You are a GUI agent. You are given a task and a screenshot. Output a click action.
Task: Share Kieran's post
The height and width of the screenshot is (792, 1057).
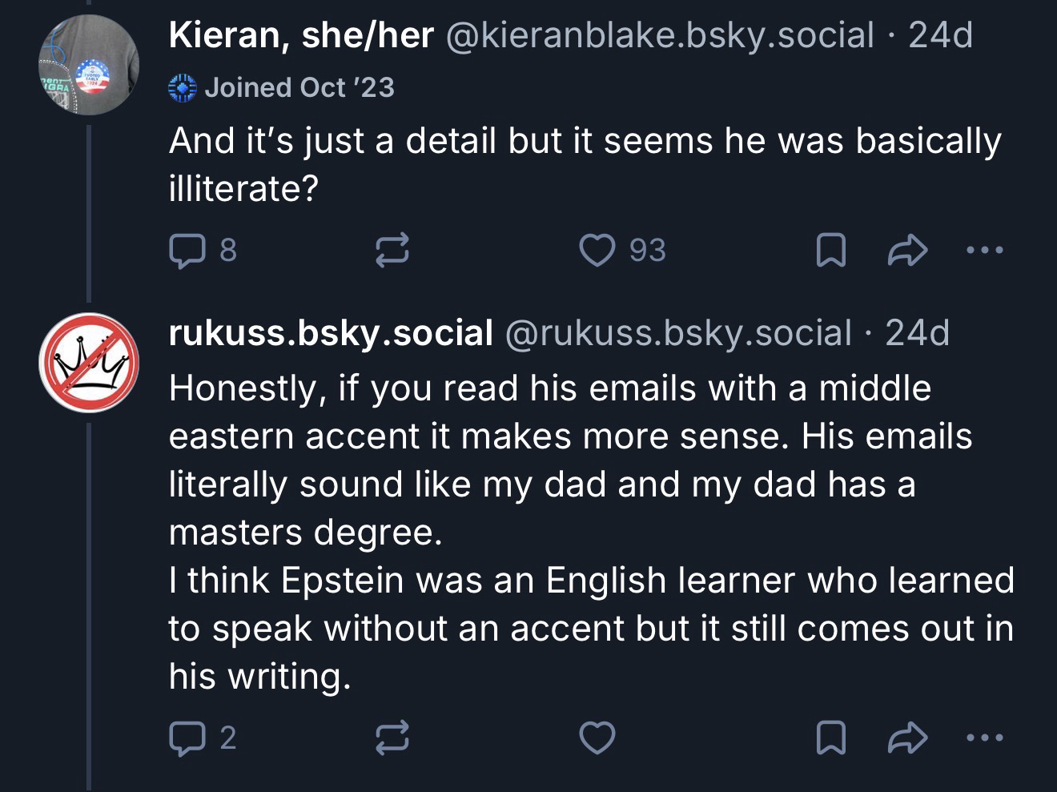[907, 251]
